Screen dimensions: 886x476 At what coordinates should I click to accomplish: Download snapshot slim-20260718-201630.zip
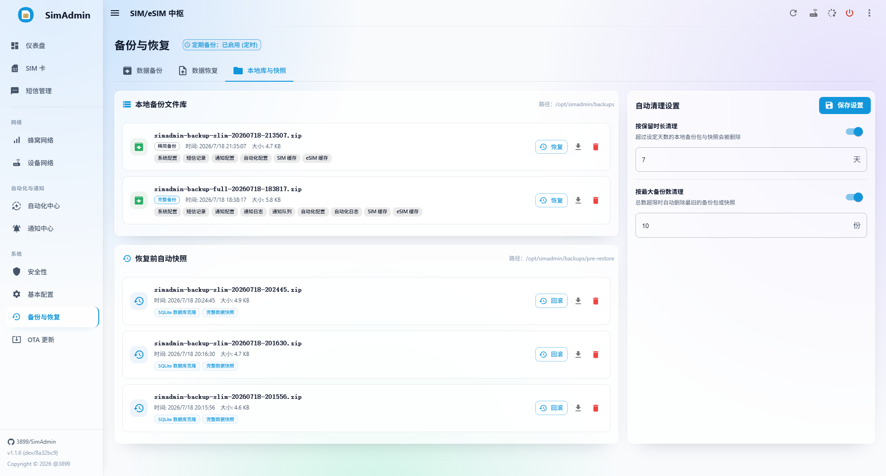tap(578, 355)
